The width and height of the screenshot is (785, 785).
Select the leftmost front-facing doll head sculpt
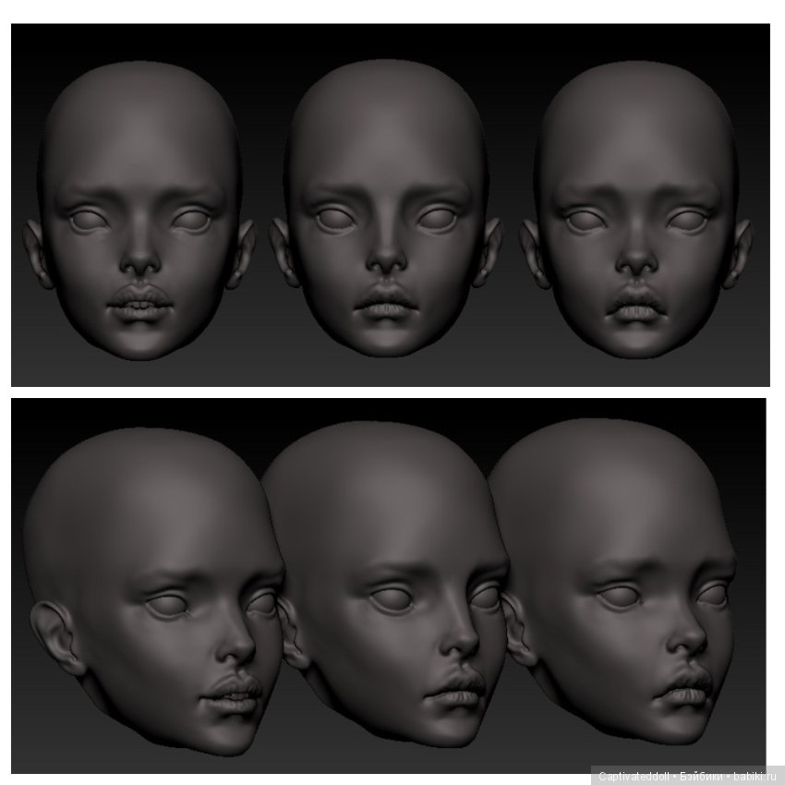pyautogui.click(x=134, y=212)
